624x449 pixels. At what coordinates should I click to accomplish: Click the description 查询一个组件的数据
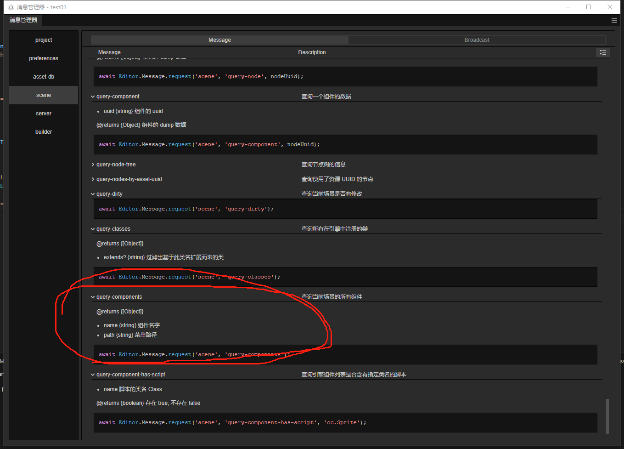(x=326, y=97)
